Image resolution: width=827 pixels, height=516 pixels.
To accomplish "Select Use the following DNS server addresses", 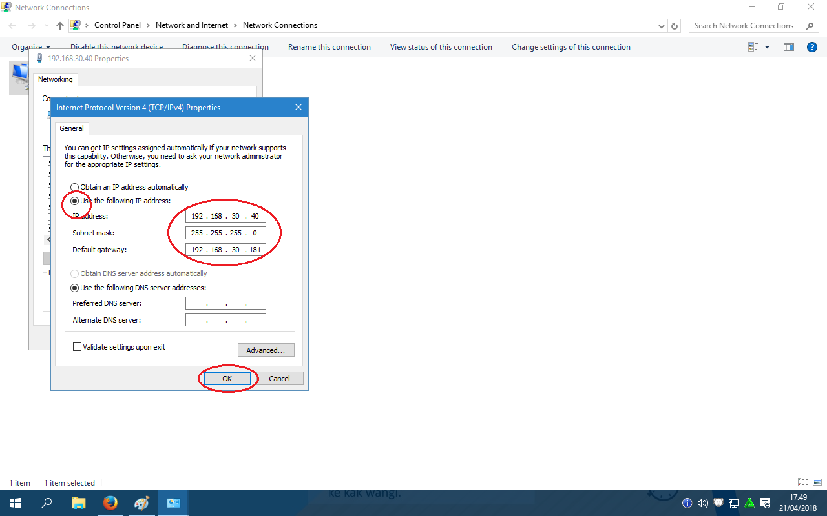I will point(74,288).
